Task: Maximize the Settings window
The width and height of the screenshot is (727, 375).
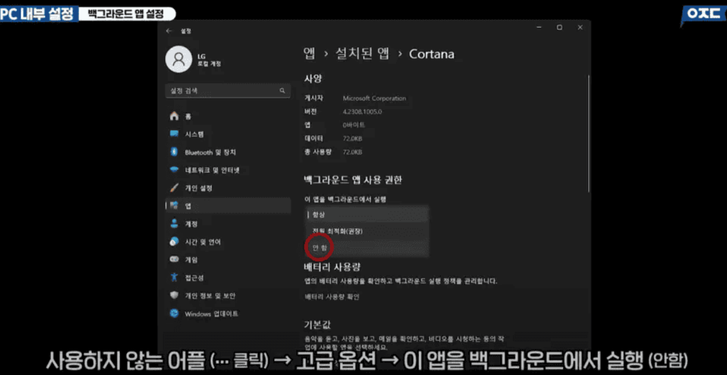Action: pos(559,28)
